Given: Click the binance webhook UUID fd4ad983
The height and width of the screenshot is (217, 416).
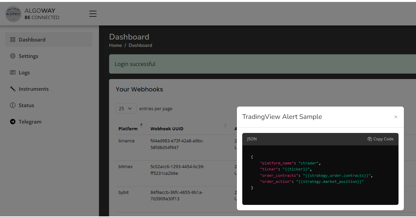Looking at the screenshot, I should tap(177, 144).
